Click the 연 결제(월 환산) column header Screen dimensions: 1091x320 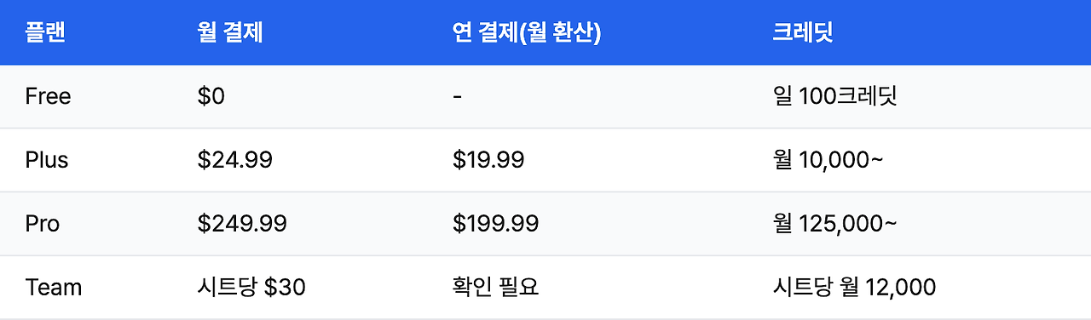click(x=527, y=32)
